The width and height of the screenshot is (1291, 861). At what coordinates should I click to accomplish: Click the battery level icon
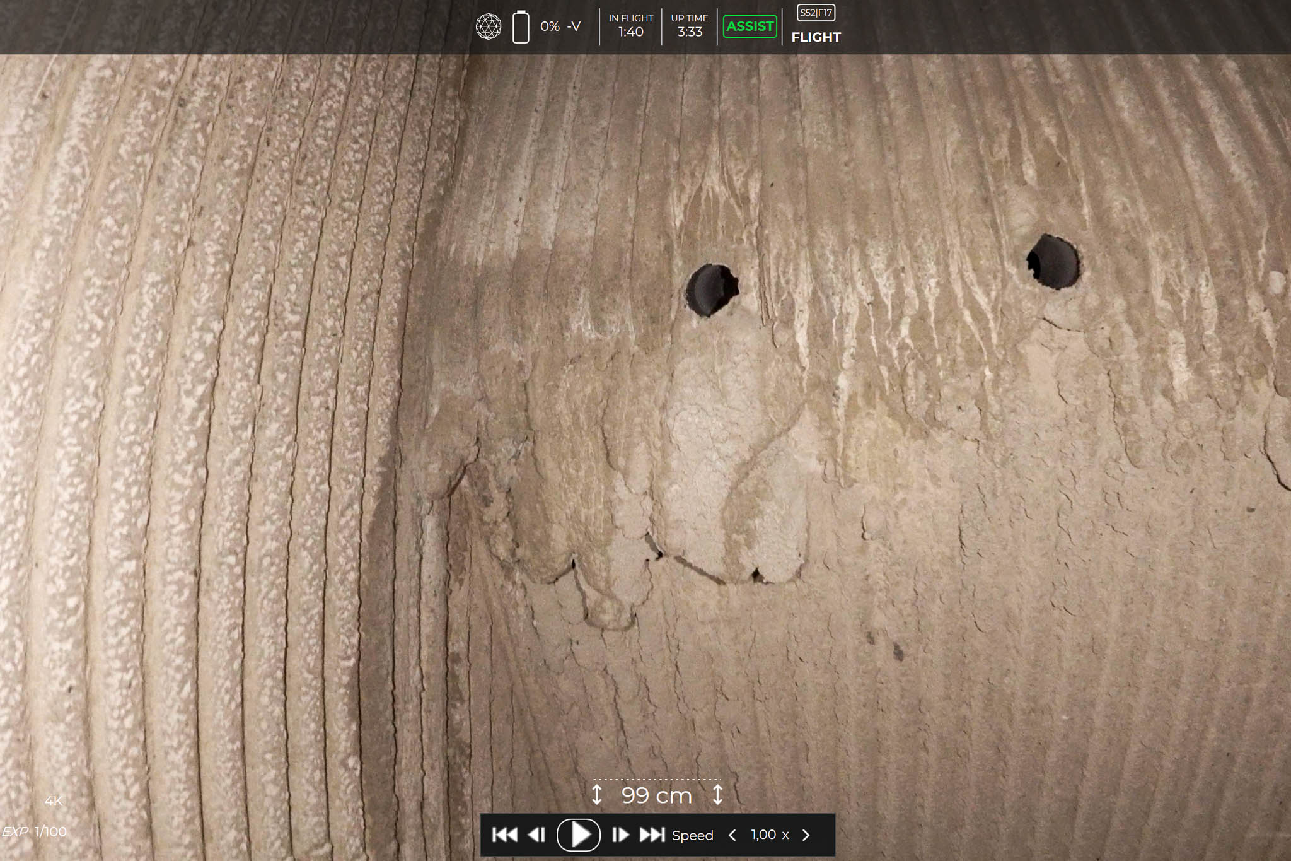[521, 26]
